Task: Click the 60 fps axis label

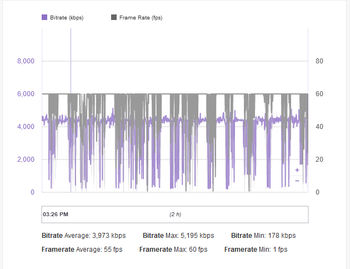Action: [x=319, y=94]
